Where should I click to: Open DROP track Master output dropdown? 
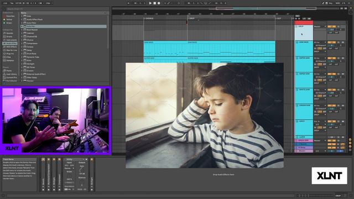tap(320, 27)
